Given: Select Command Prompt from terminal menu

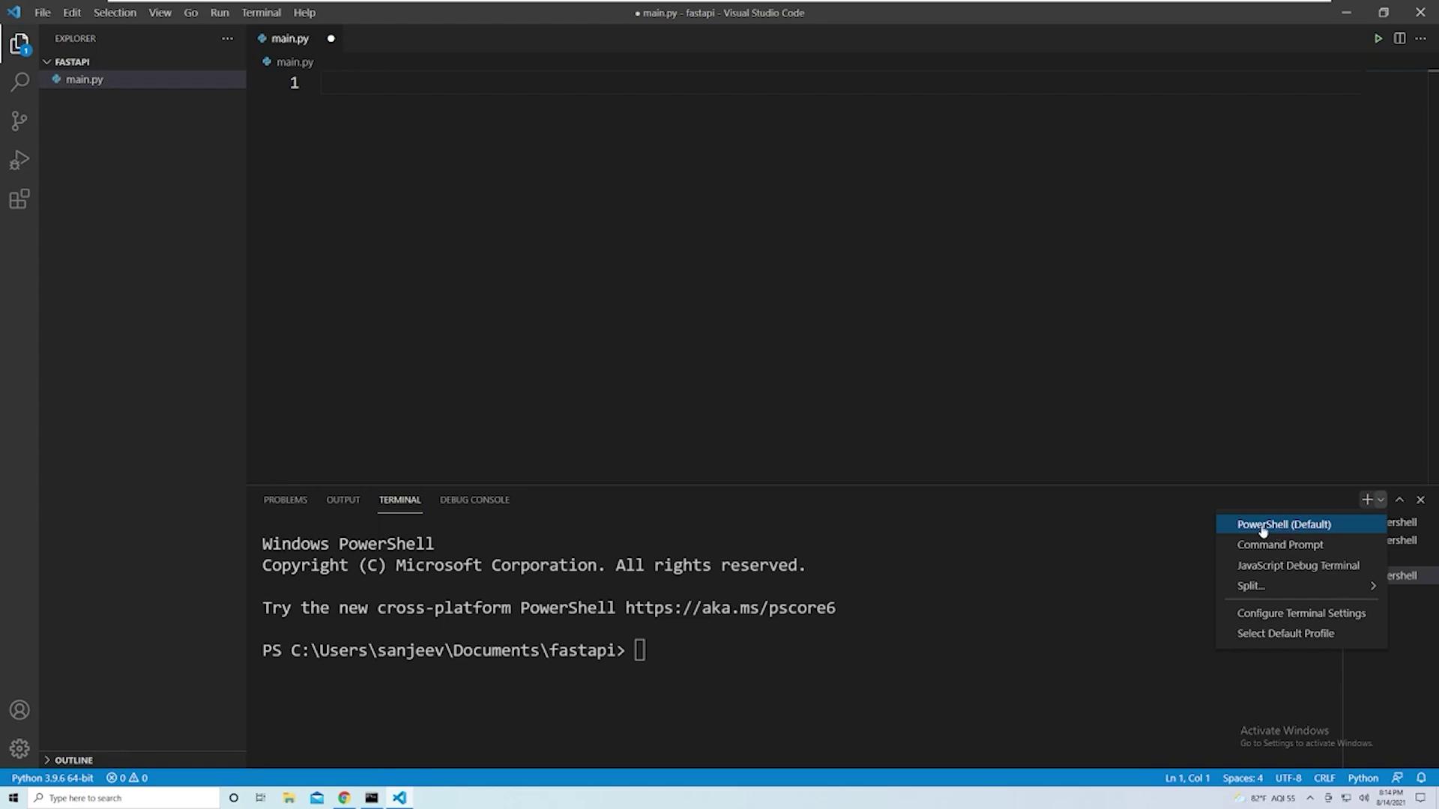Looking at the screenshot, I should 1279,545.
